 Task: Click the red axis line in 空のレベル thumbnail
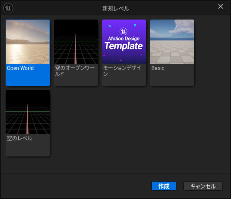pyautogui.click(x=27, y=119)
